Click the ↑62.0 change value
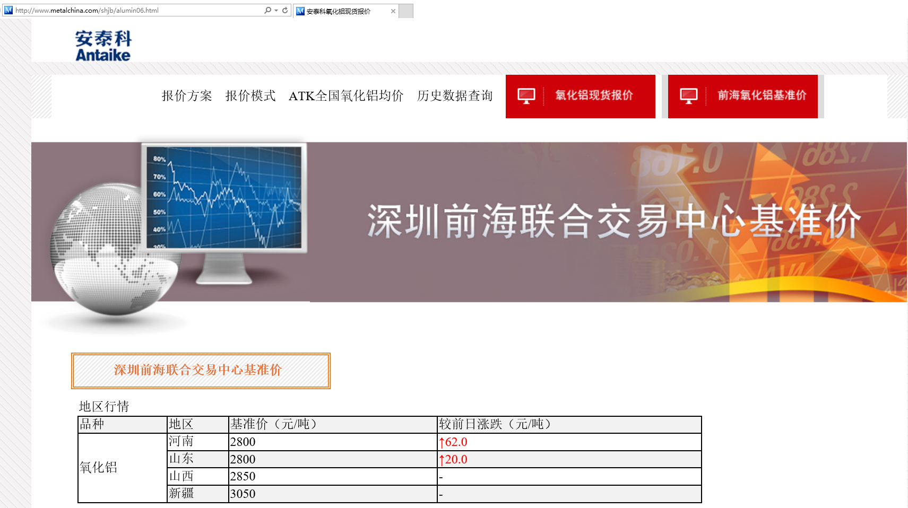This screenshot has width=908, height=508. (x=453, y=442)
